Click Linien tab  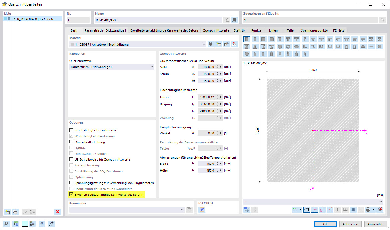(x=273, y=30)
